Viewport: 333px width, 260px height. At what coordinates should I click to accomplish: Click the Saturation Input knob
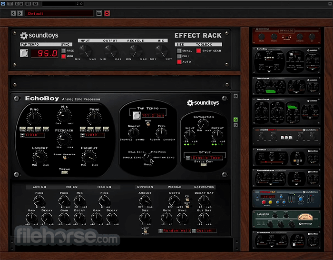click(189, 135)
